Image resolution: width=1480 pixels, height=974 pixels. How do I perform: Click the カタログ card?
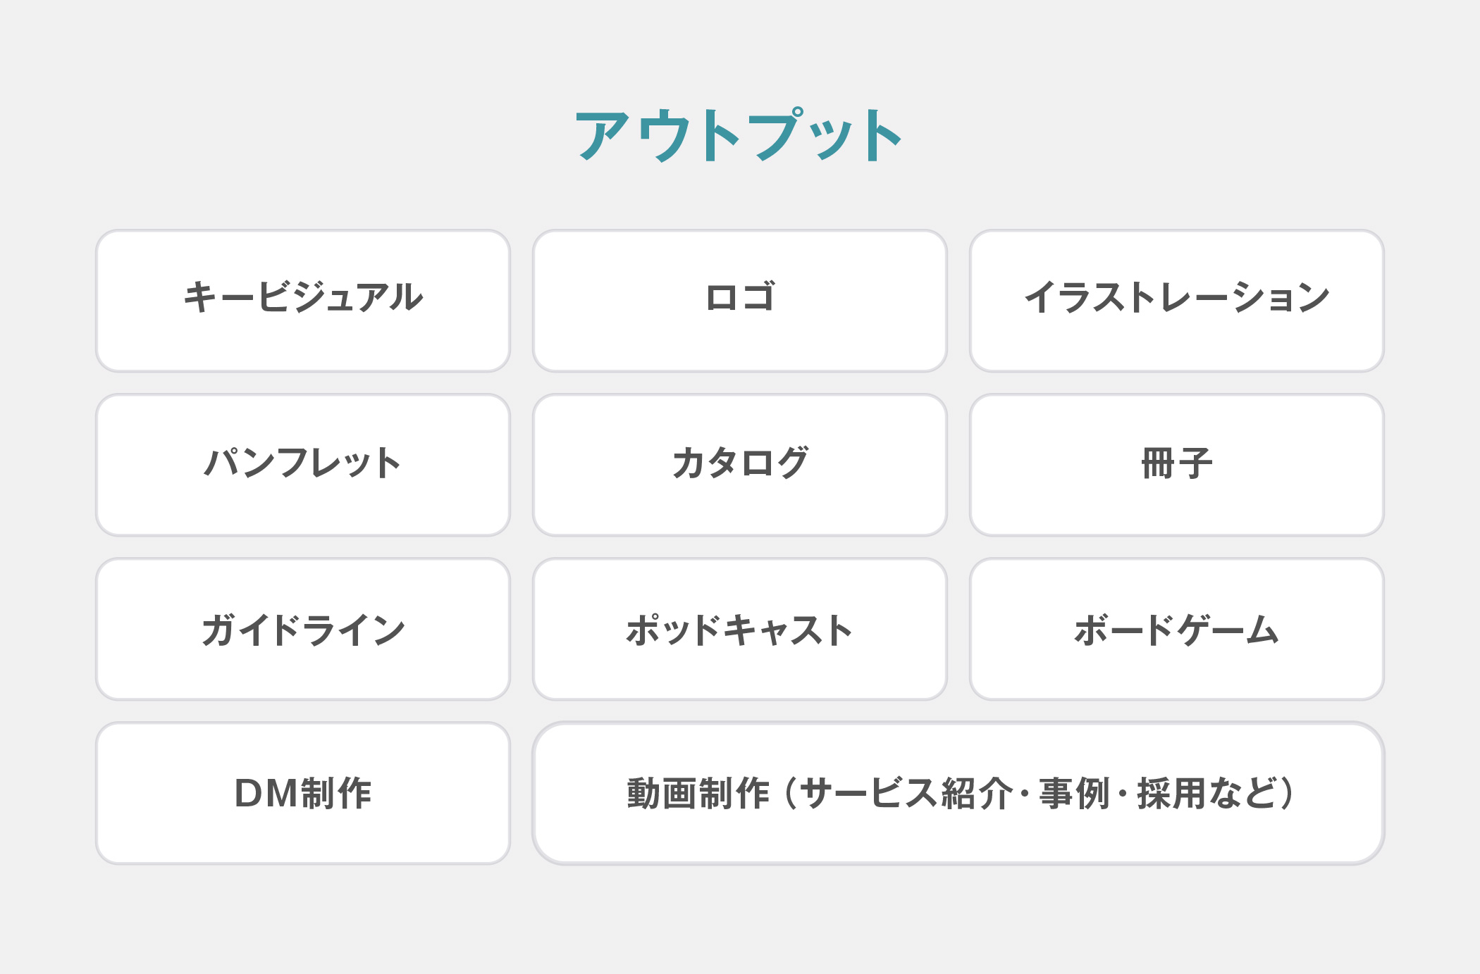(x=740, y=465)
